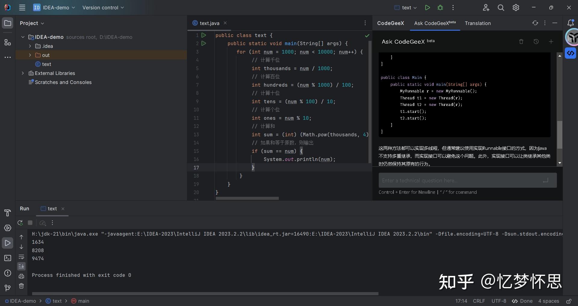Click the green Run button in top toolbar
578x306 pixels.
click(x=427, y=8)
